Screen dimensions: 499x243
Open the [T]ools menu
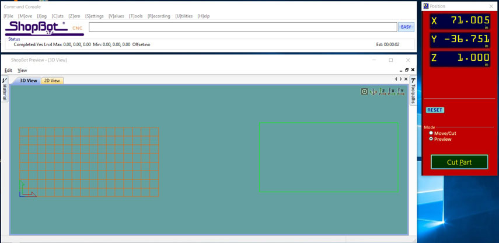[136, 16]
